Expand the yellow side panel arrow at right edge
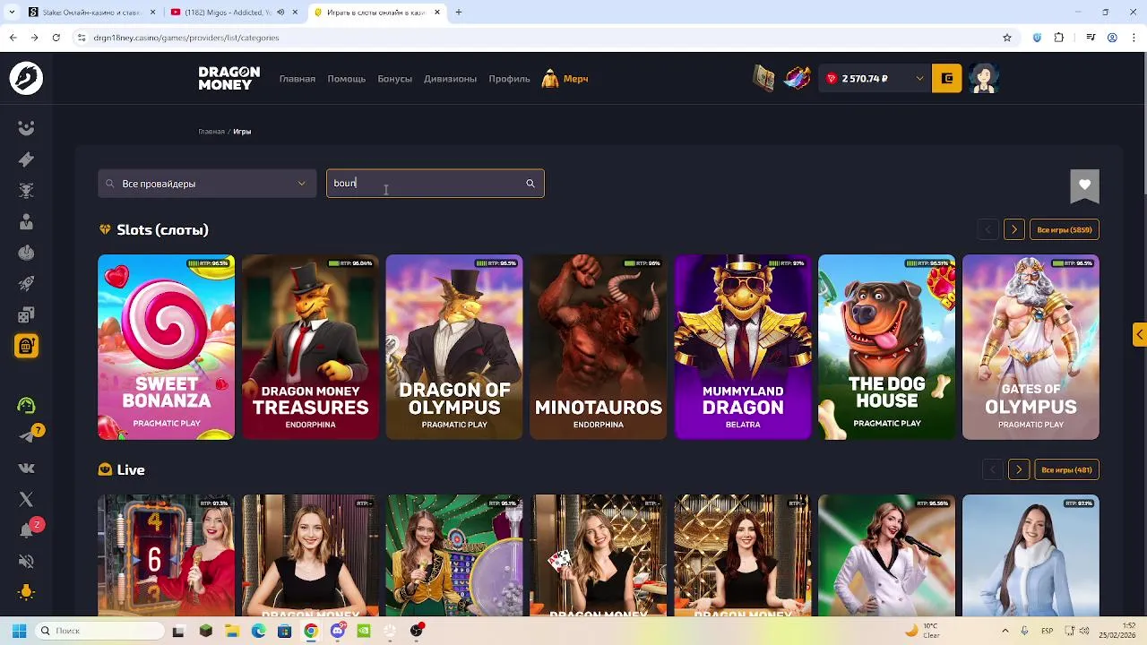Viewport: 1147px width, 645px height. coord(1140,334)
